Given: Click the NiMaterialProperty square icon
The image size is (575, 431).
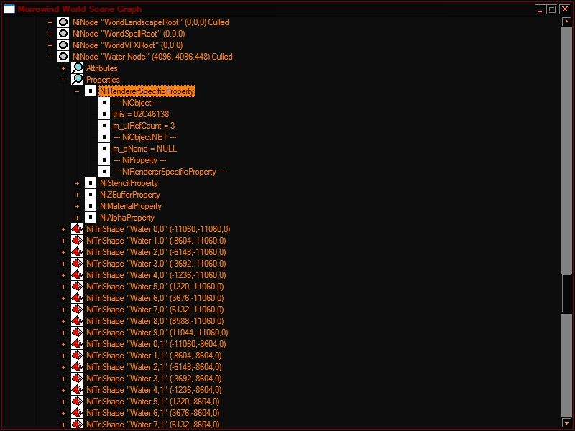Looking at the screenshot, I should (x=91, y=206).
